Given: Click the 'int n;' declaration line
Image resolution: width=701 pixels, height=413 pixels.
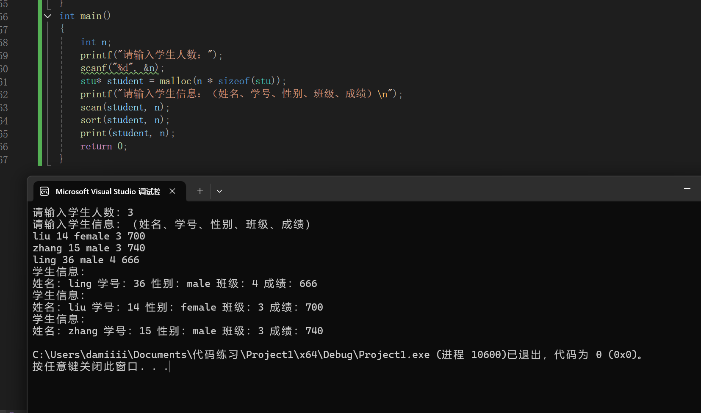Looking at the screenshot, I should click(x=96, y=42).
